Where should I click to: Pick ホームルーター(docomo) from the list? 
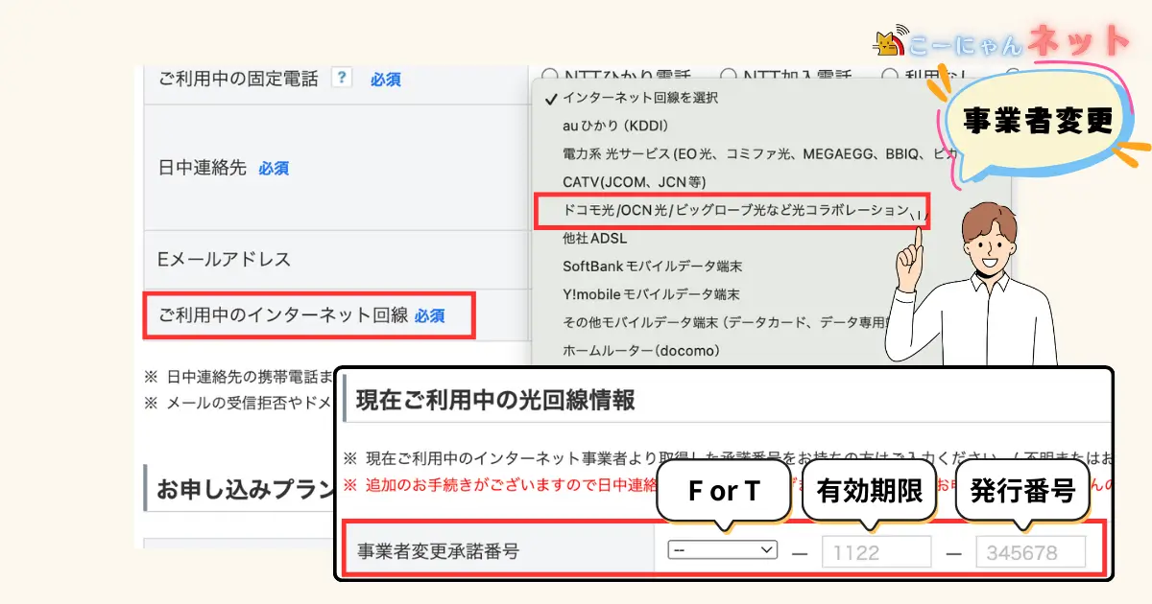[641, 351]
